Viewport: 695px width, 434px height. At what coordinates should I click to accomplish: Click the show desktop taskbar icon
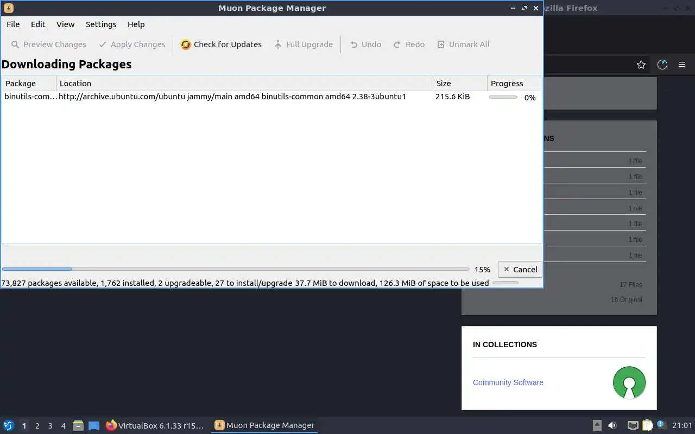[x=94, y=425]
